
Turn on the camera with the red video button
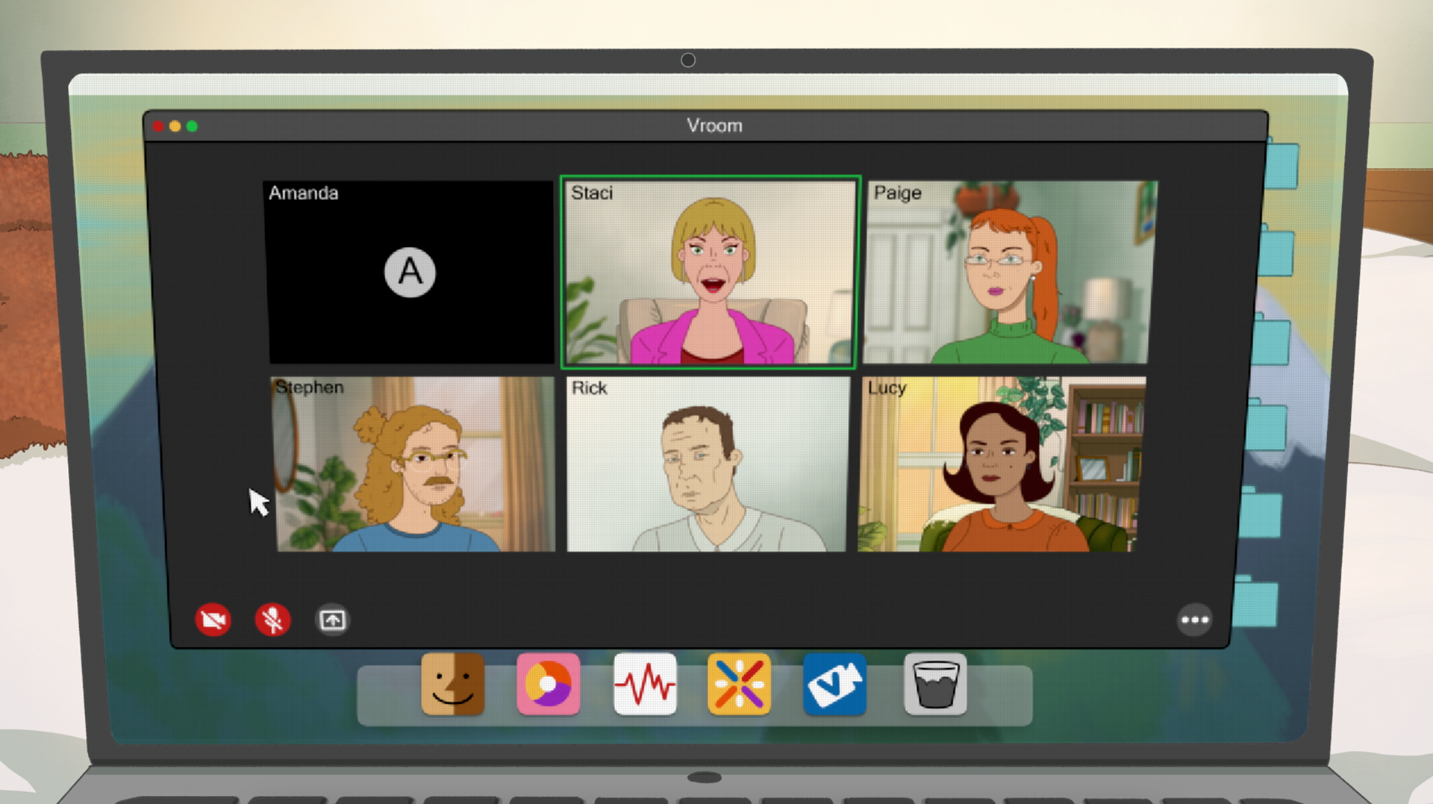pyautogui.click(x=213, y=620)
